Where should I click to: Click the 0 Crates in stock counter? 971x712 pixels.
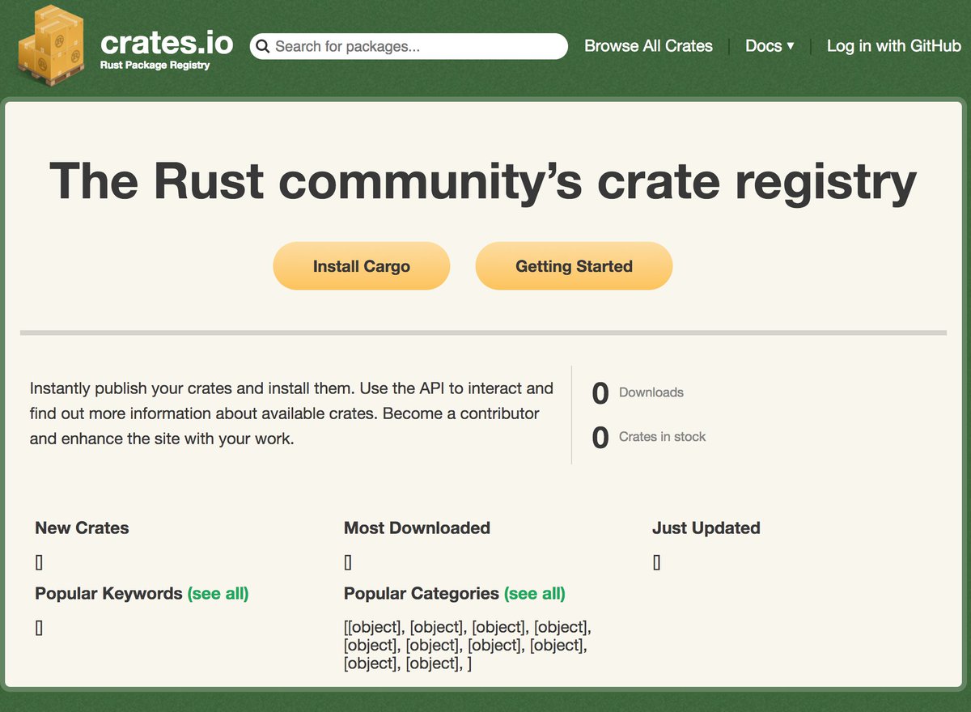point(649,438)
